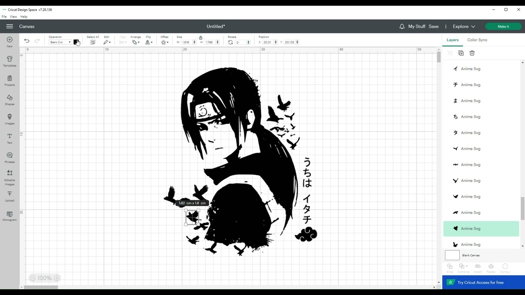Click the 100% zoom level label

[44, 278]
